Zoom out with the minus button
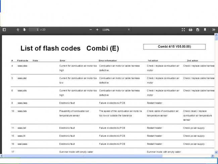218x164 pixels. pyautogui.click(x=91, y=30)
